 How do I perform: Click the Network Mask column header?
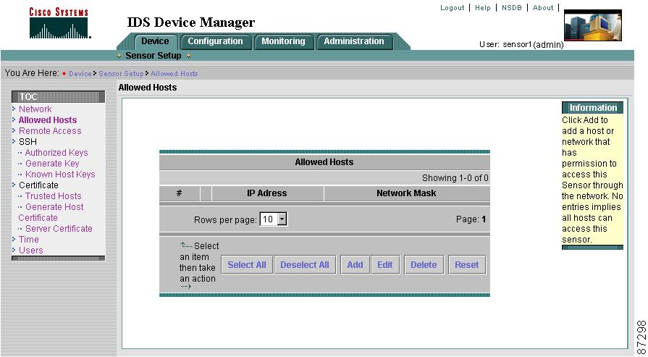coord(407,193)
